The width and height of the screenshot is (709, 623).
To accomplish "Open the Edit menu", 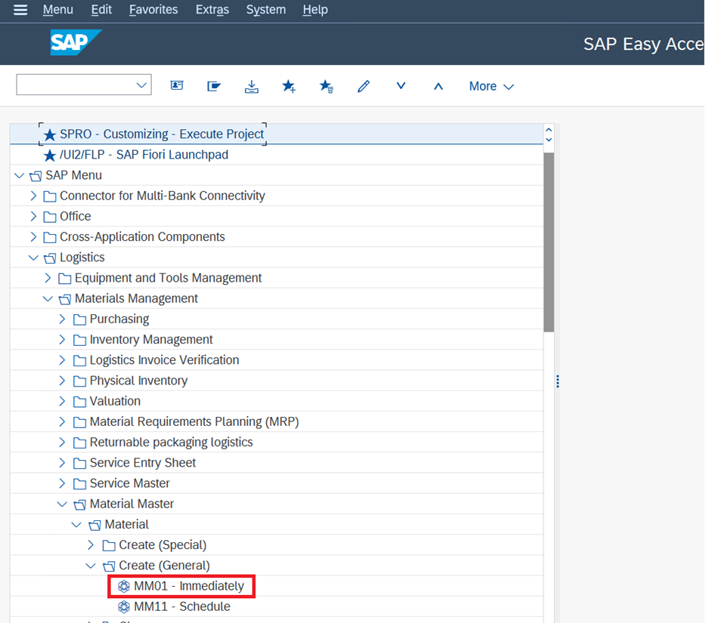I will click(x=101, y=10).
